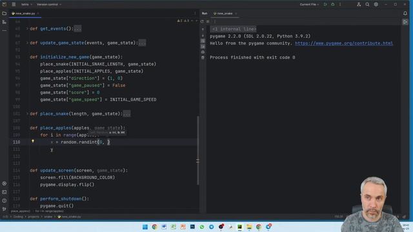Click the Run tool window stripe button
Screen dimensions: 413x232
pos(405,22)
